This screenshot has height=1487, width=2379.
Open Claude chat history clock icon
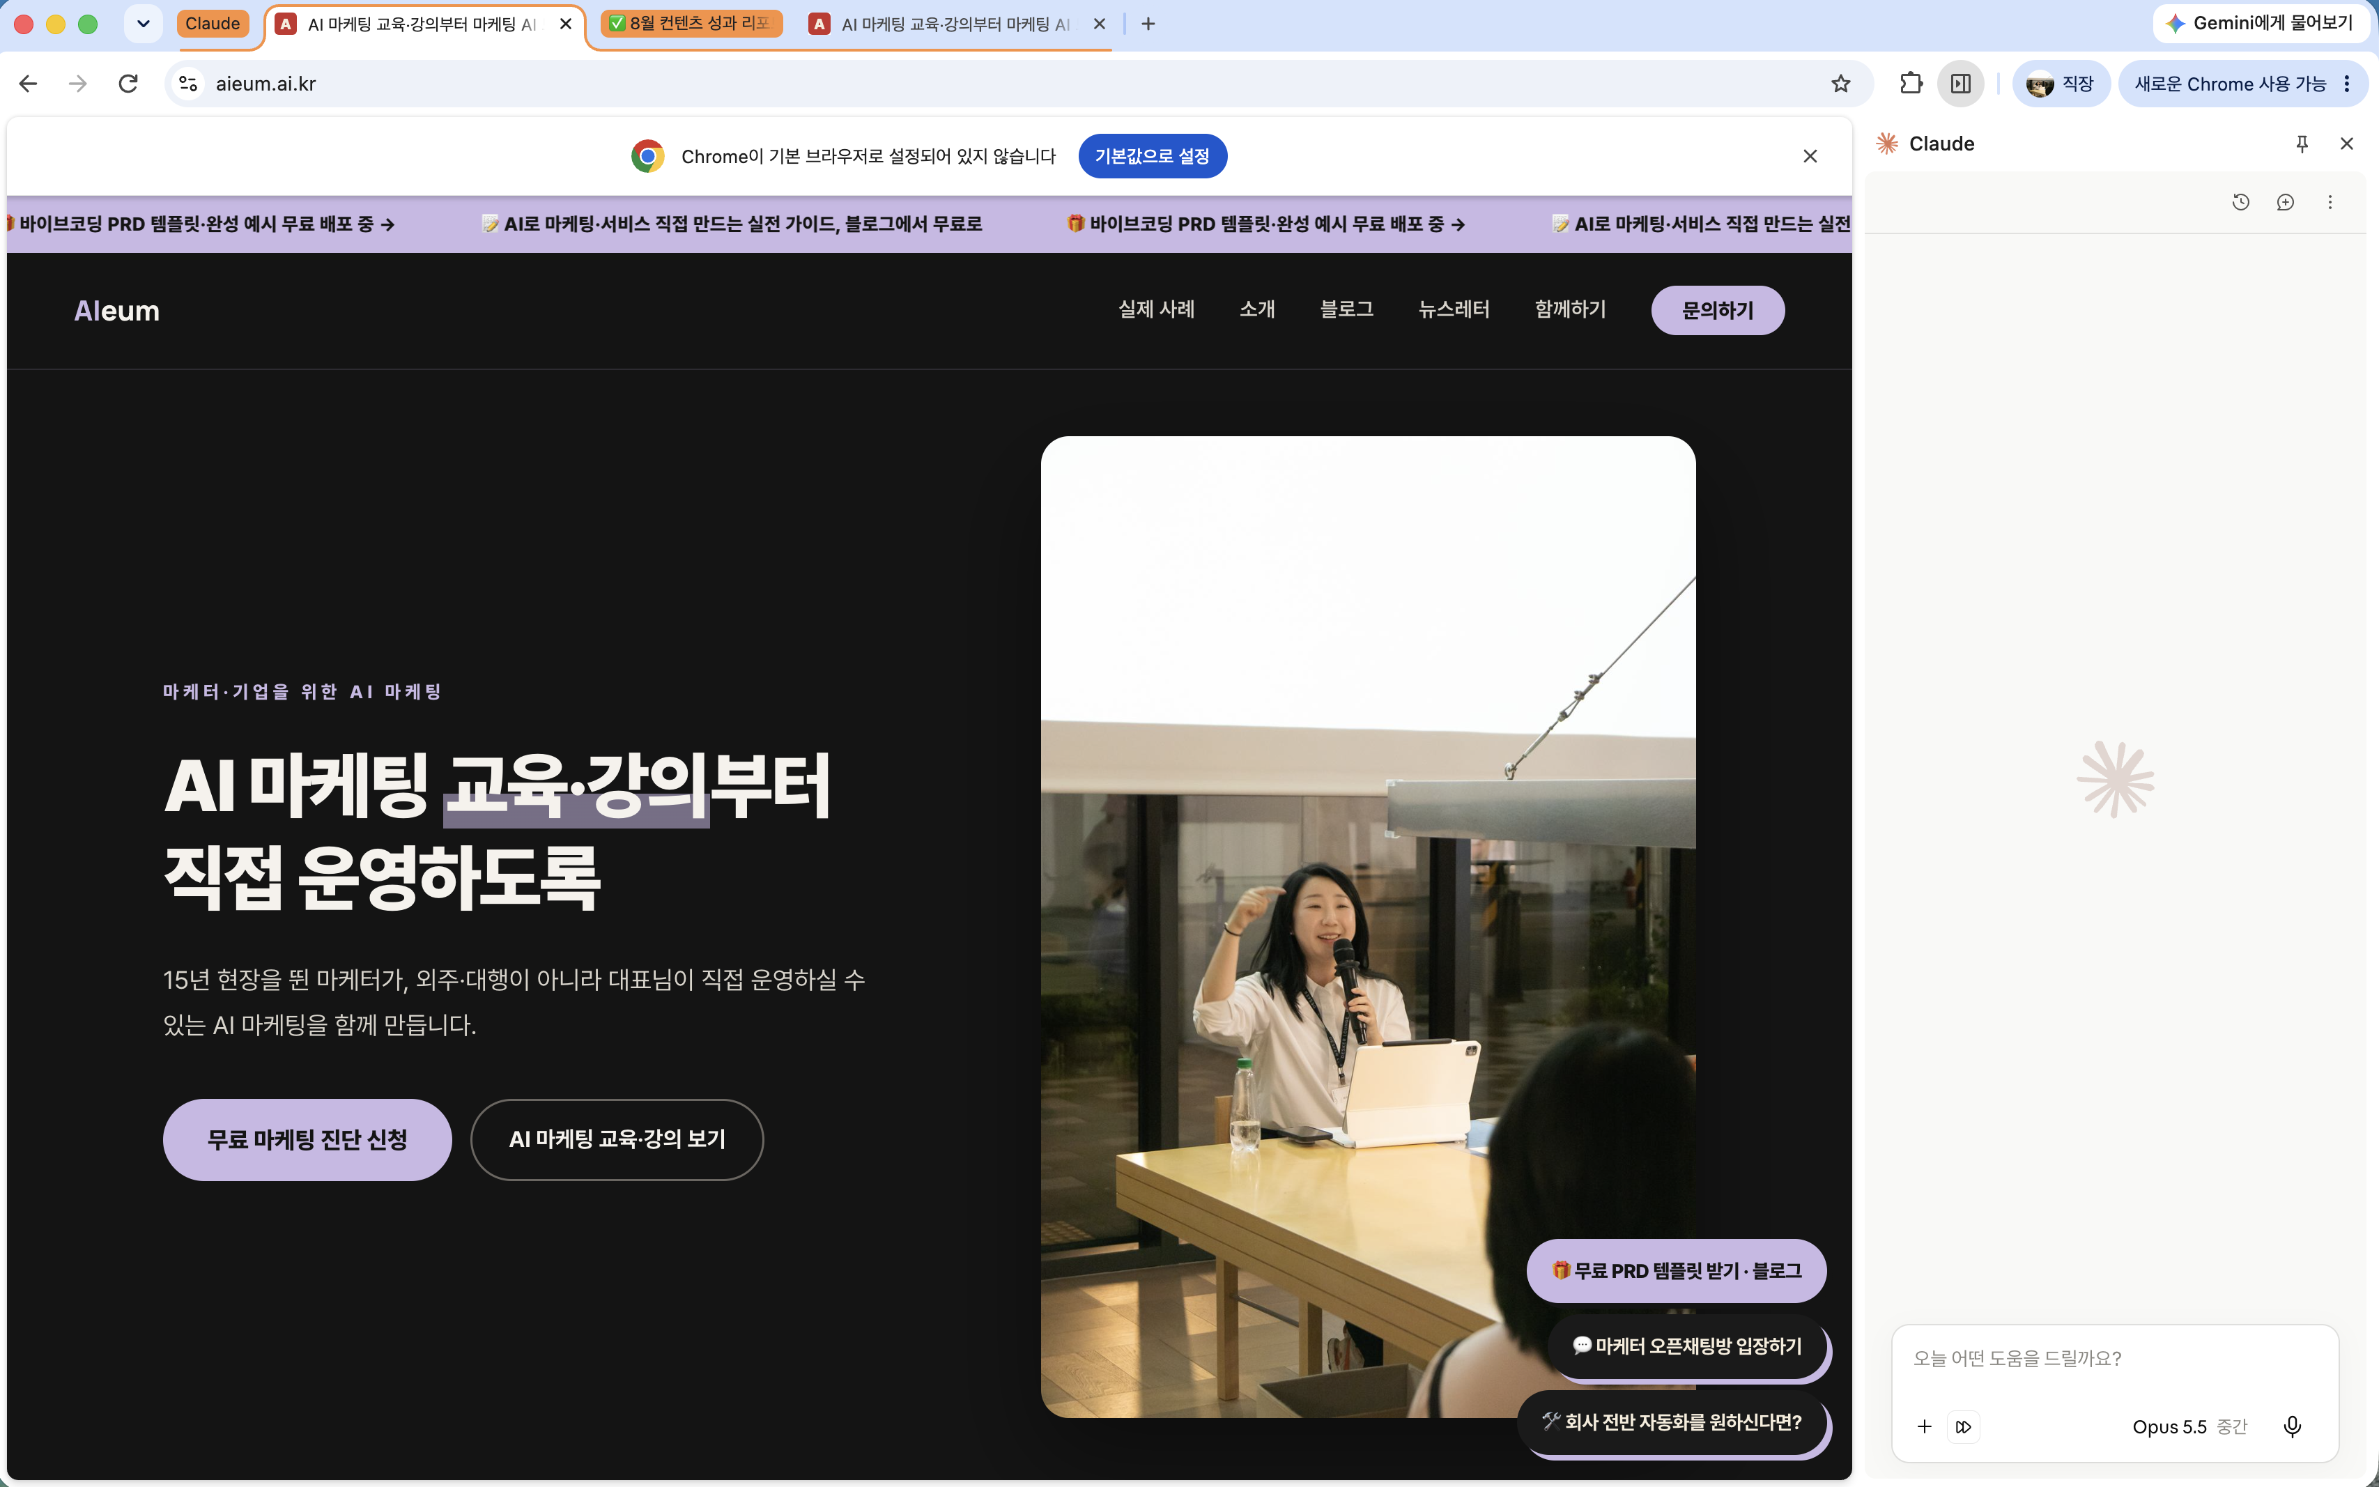(2240, 201)
